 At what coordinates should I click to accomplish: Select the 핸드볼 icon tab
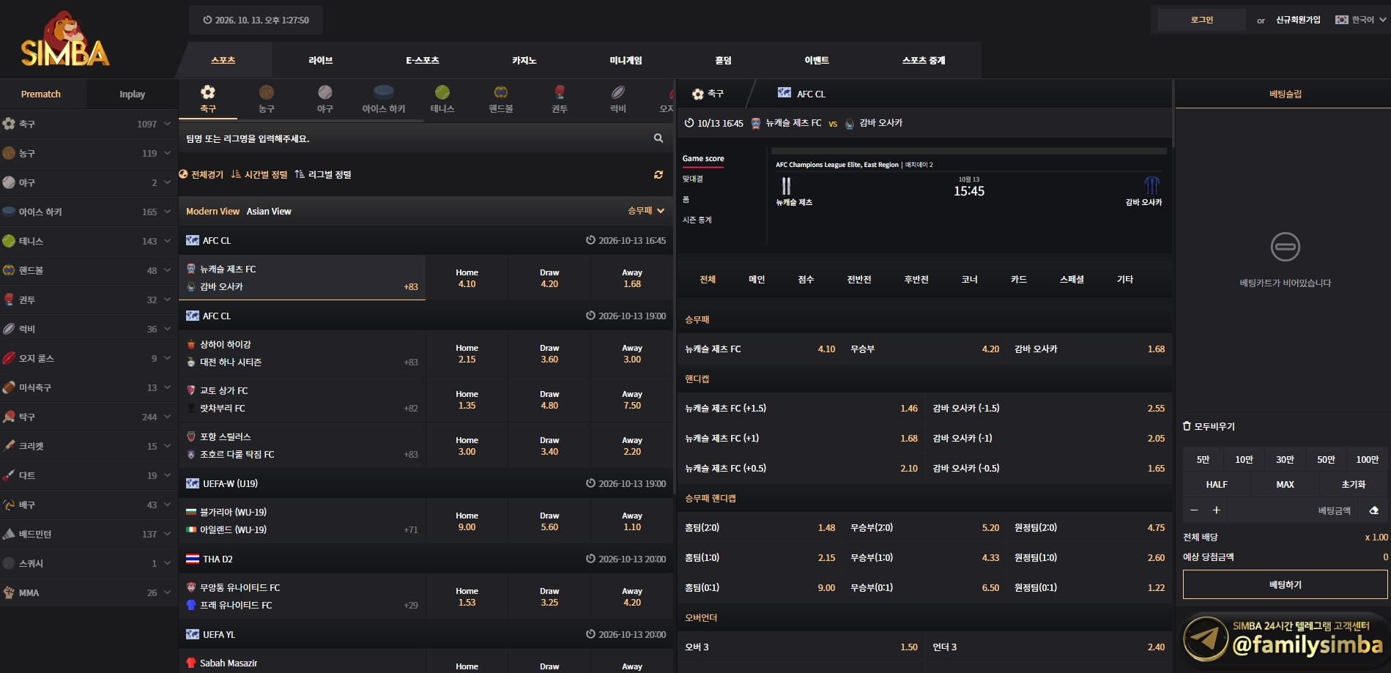pyautogui.click(x=501, y=99)
